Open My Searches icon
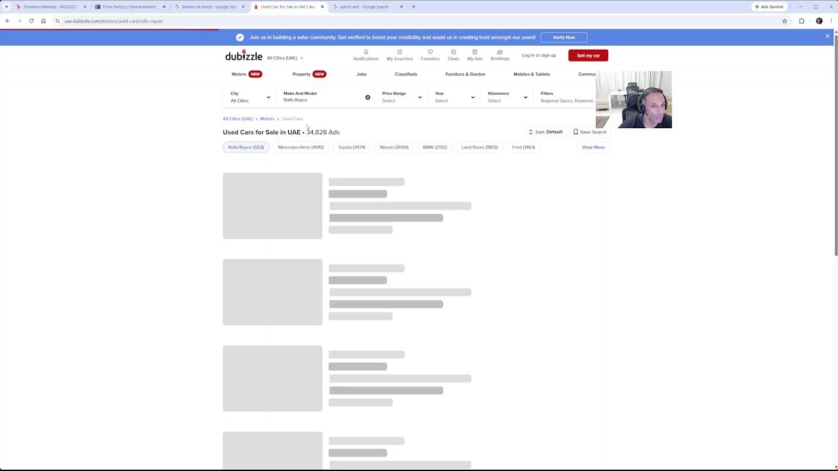838x471 pixels. click(x=399, y=55)
